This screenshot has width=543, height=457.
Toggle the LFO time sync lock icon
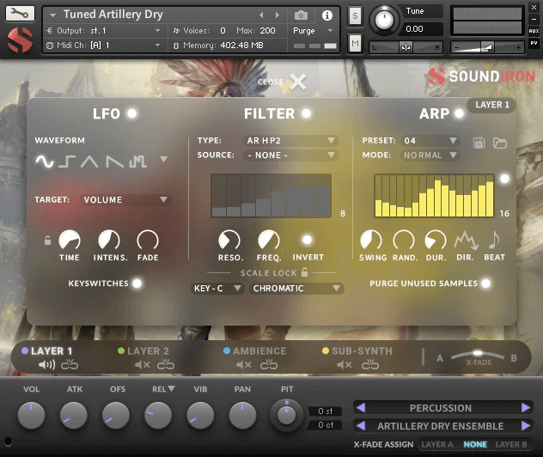click(48, 240)
